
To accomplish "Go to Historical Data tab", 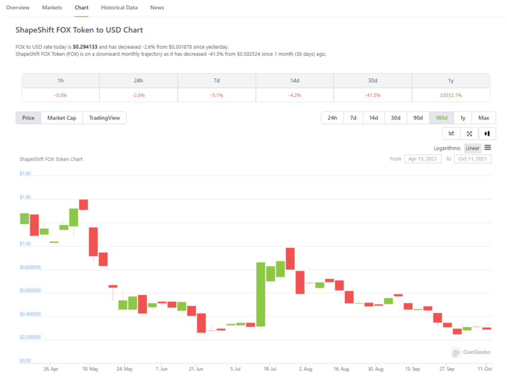I will click(119, 8).
